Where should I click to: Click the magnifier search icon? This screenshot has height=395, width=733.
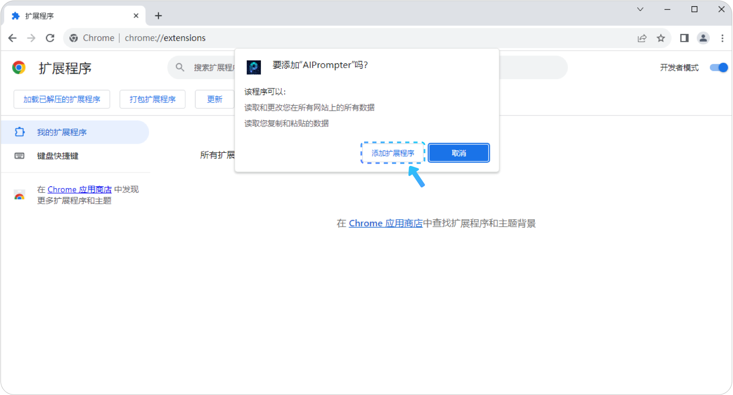tap(180, 68)
